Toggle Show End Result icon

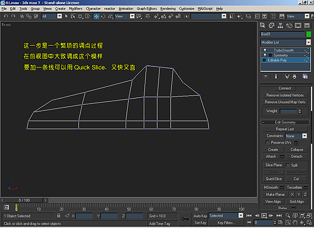pos(276,77)
